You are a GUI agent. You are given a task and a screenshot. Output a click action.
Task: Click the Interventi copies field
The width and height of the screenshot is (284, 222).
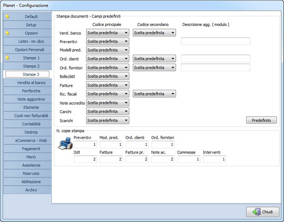(x=214, y=159)
